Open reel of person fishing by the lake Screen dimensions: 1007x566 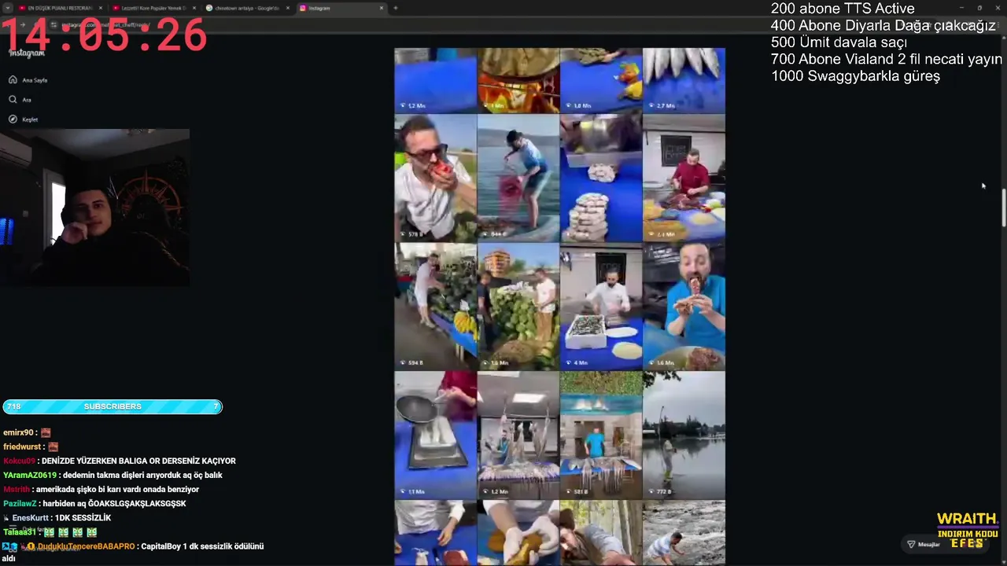click(x=684, y=435)
